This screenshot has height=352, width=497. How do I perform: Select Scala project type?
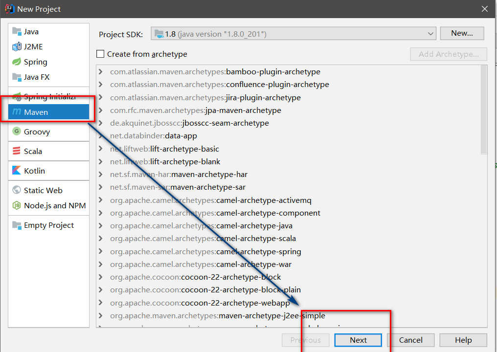48,151
